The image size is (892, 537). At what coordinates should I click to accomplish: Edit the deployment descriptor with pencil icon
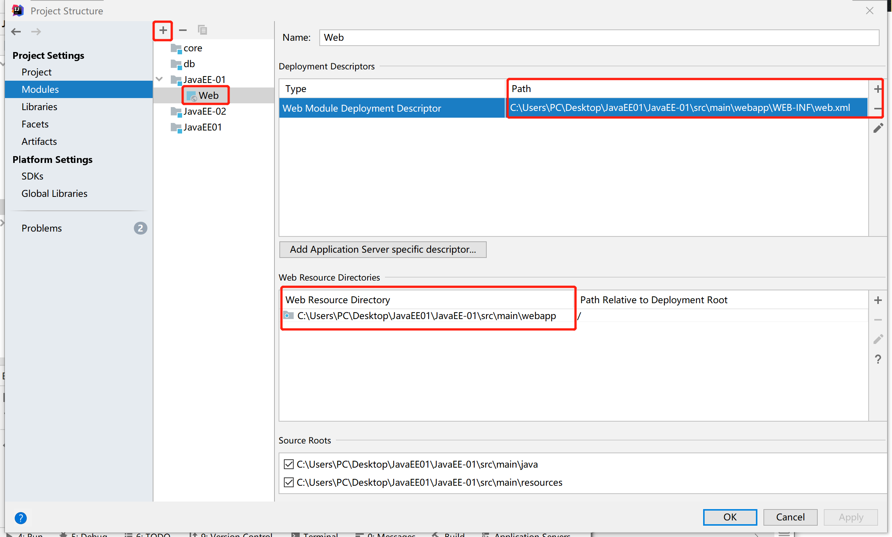pos(878,128)
